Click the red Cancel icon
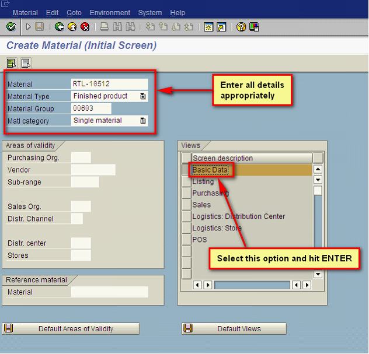 tap(85, 27)
